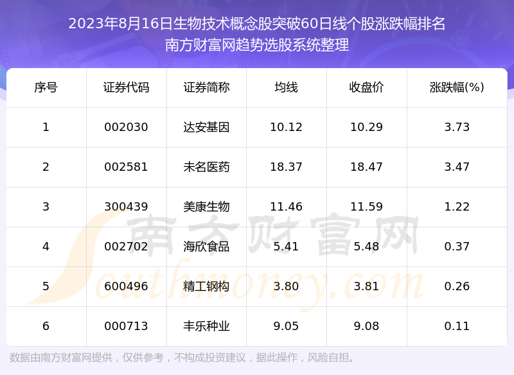514x375 pixels.
Task: Click average value 5.41
Action: [x=286, y=247]
